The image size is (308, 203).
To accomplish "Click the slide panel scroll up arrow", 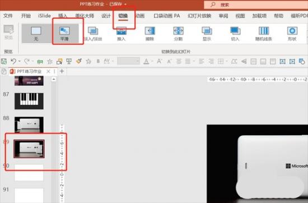I will (54, 79).
